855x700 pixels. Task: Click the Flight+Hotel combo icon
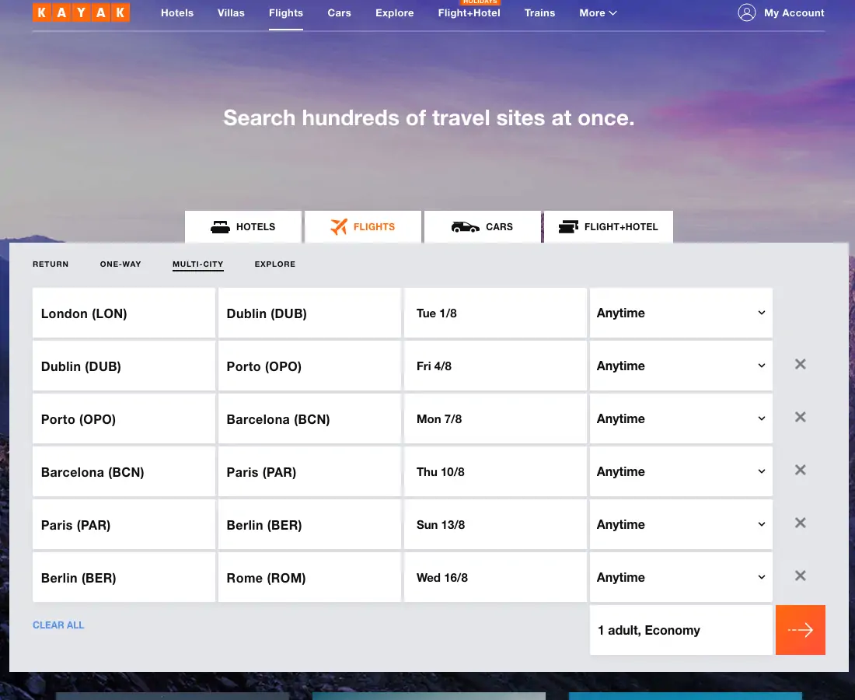coord(568,226)
